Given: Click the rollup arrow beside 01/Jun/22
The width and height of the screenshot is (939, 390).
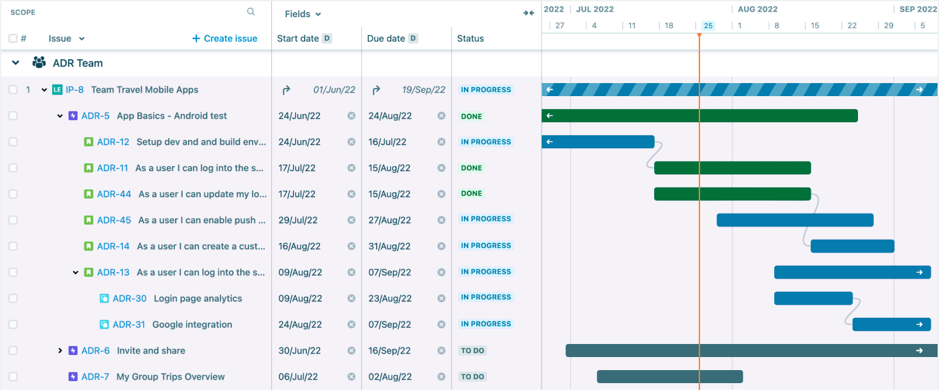Looking at the screenshot, I should [286, 90].
